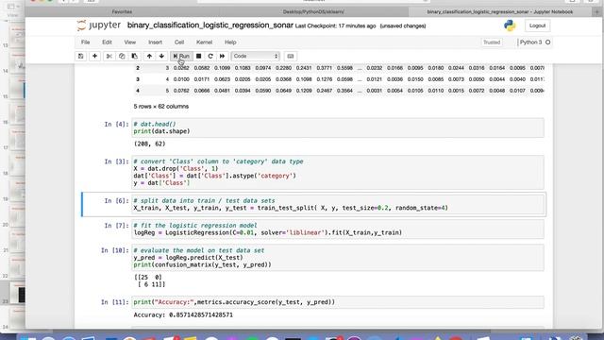The height and width of the screenshot is (340, 604).
Task: Interrupt the kernel with stop icon
Action: 198,56
